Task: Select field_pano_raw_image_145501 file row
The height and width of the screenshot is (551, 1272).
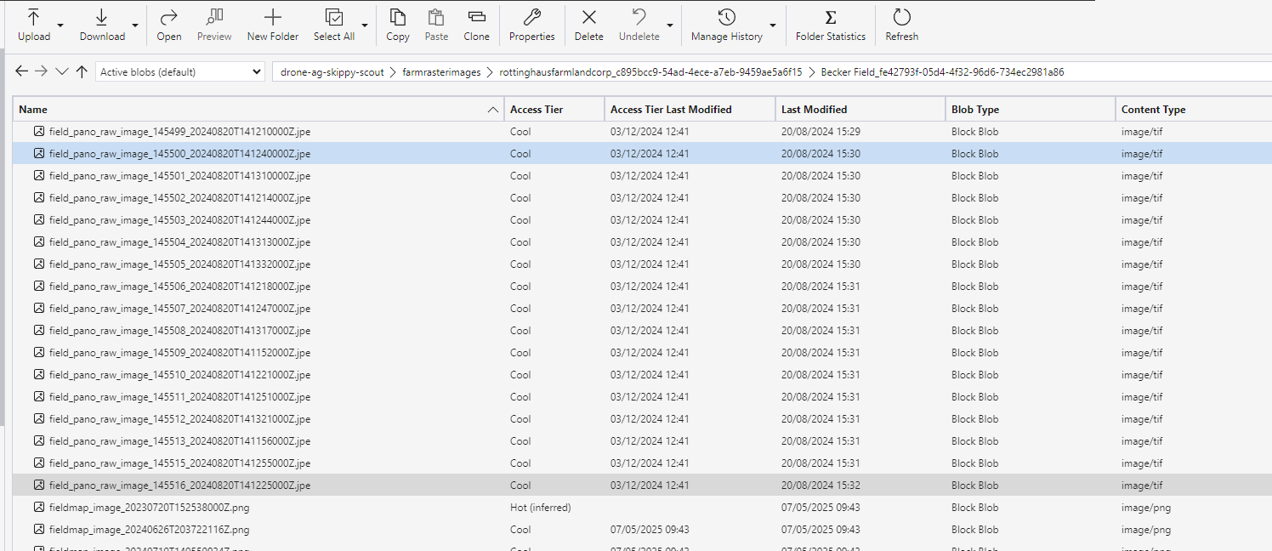Action: coord(643,176)
